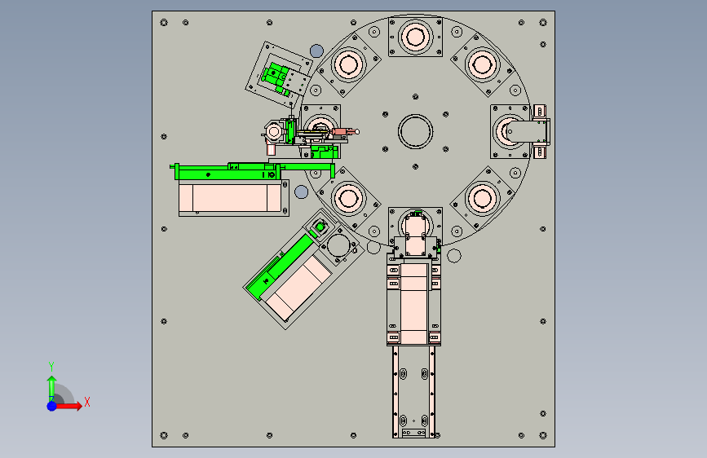
Task: Click the "Y" axis label
Action: (51, 367)
